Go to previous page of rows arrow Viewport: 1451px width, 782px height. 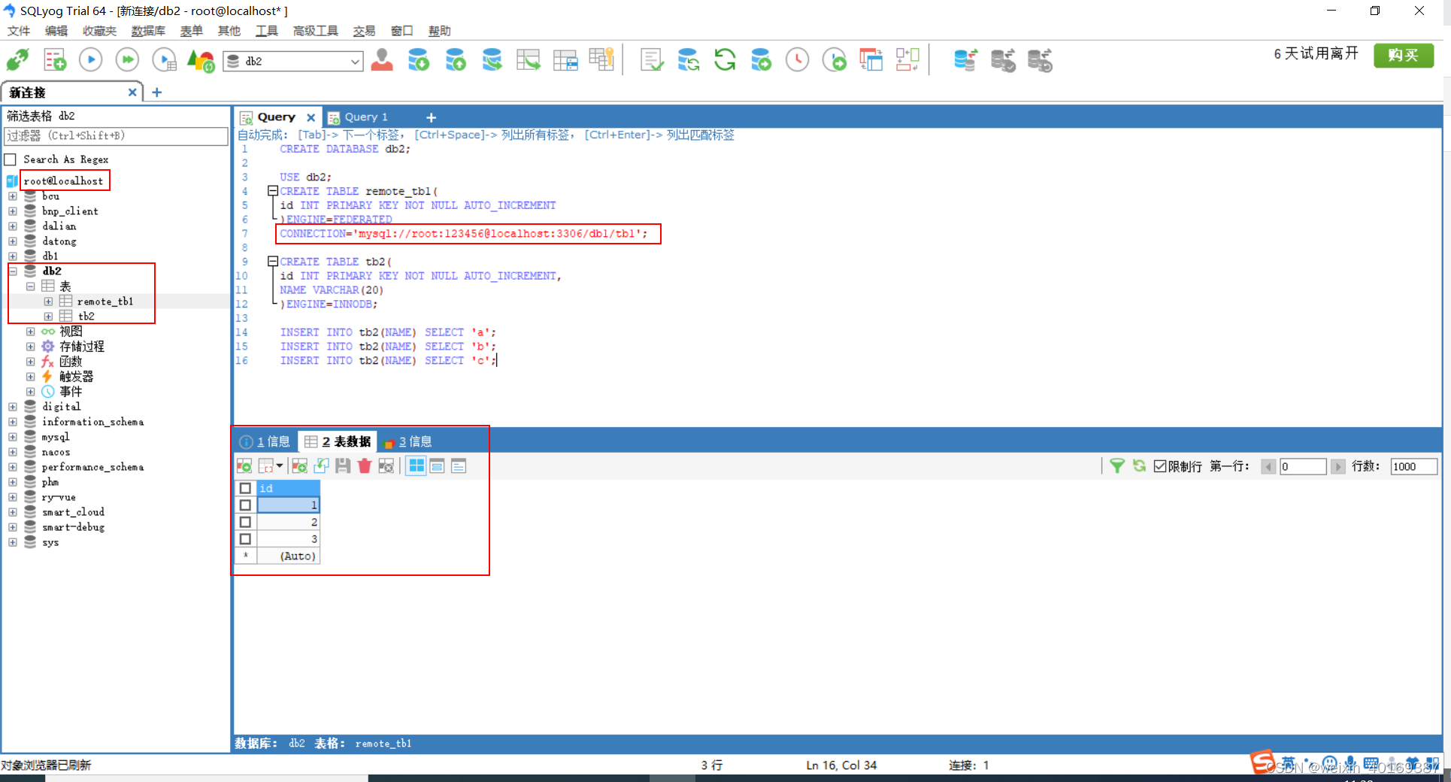pyautogui.click(x=1268, y=466)
